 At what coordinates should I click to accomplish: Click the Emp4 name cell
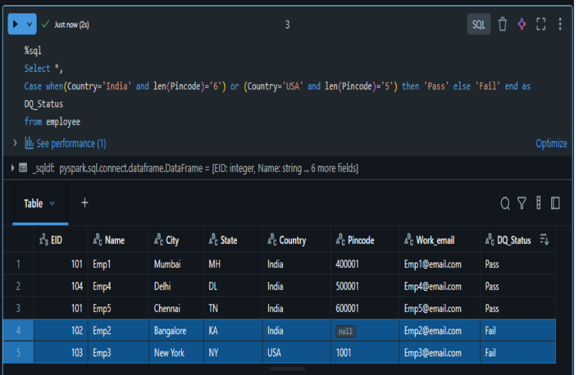pyautogui.click(x=119, y=286)
